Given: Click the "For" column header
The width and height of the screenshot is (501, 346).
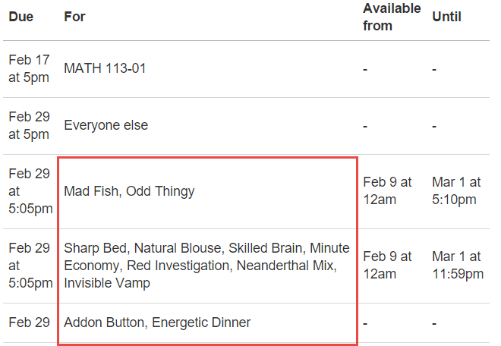Looking at the screenshot, I should tap(74, 17).
